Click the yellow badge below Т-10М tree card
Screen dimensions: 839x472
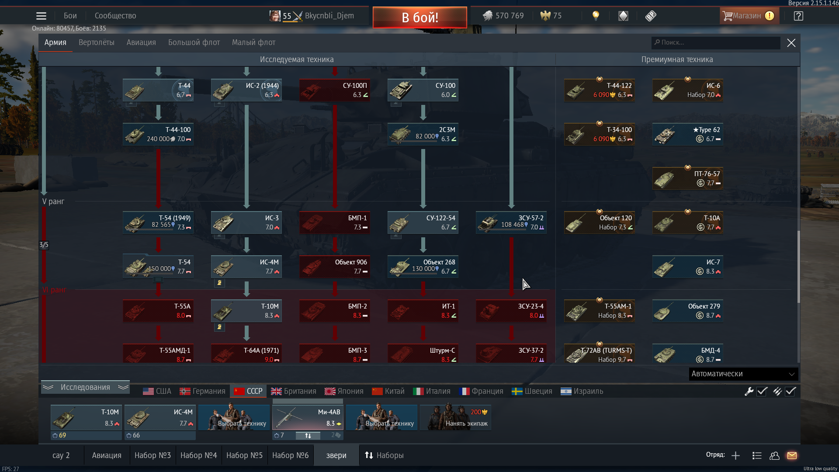(219, 327)
